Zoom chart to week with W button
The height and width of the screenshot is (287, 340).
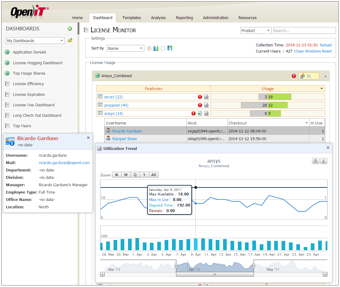(x=117, y=175)
